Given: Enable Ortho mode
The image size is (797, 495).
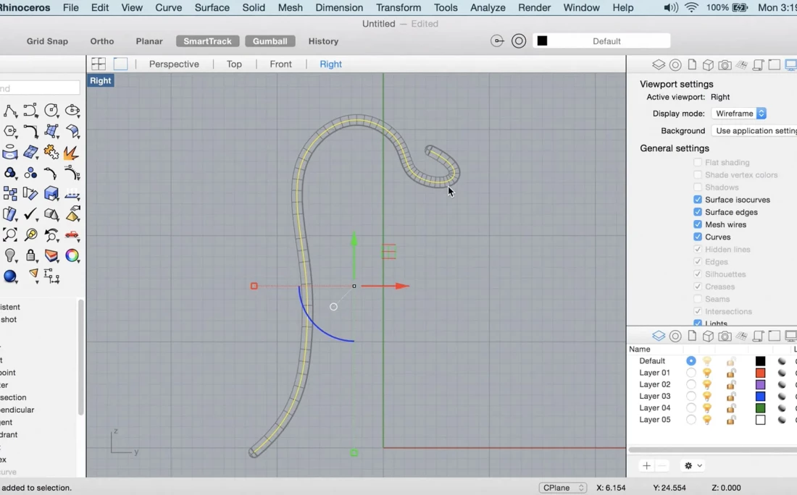Looking at the screenshot, I should (x=101, y=41).
